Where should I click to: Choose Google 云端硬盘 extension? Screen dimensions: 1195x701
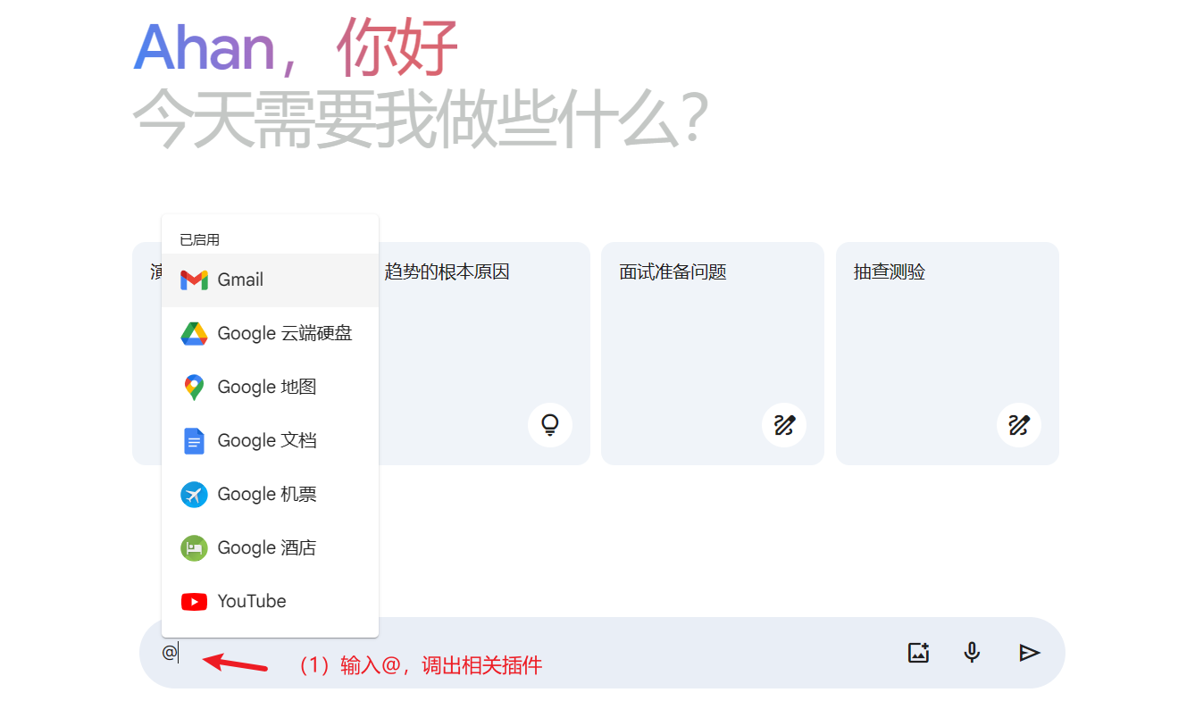point(270,333)
